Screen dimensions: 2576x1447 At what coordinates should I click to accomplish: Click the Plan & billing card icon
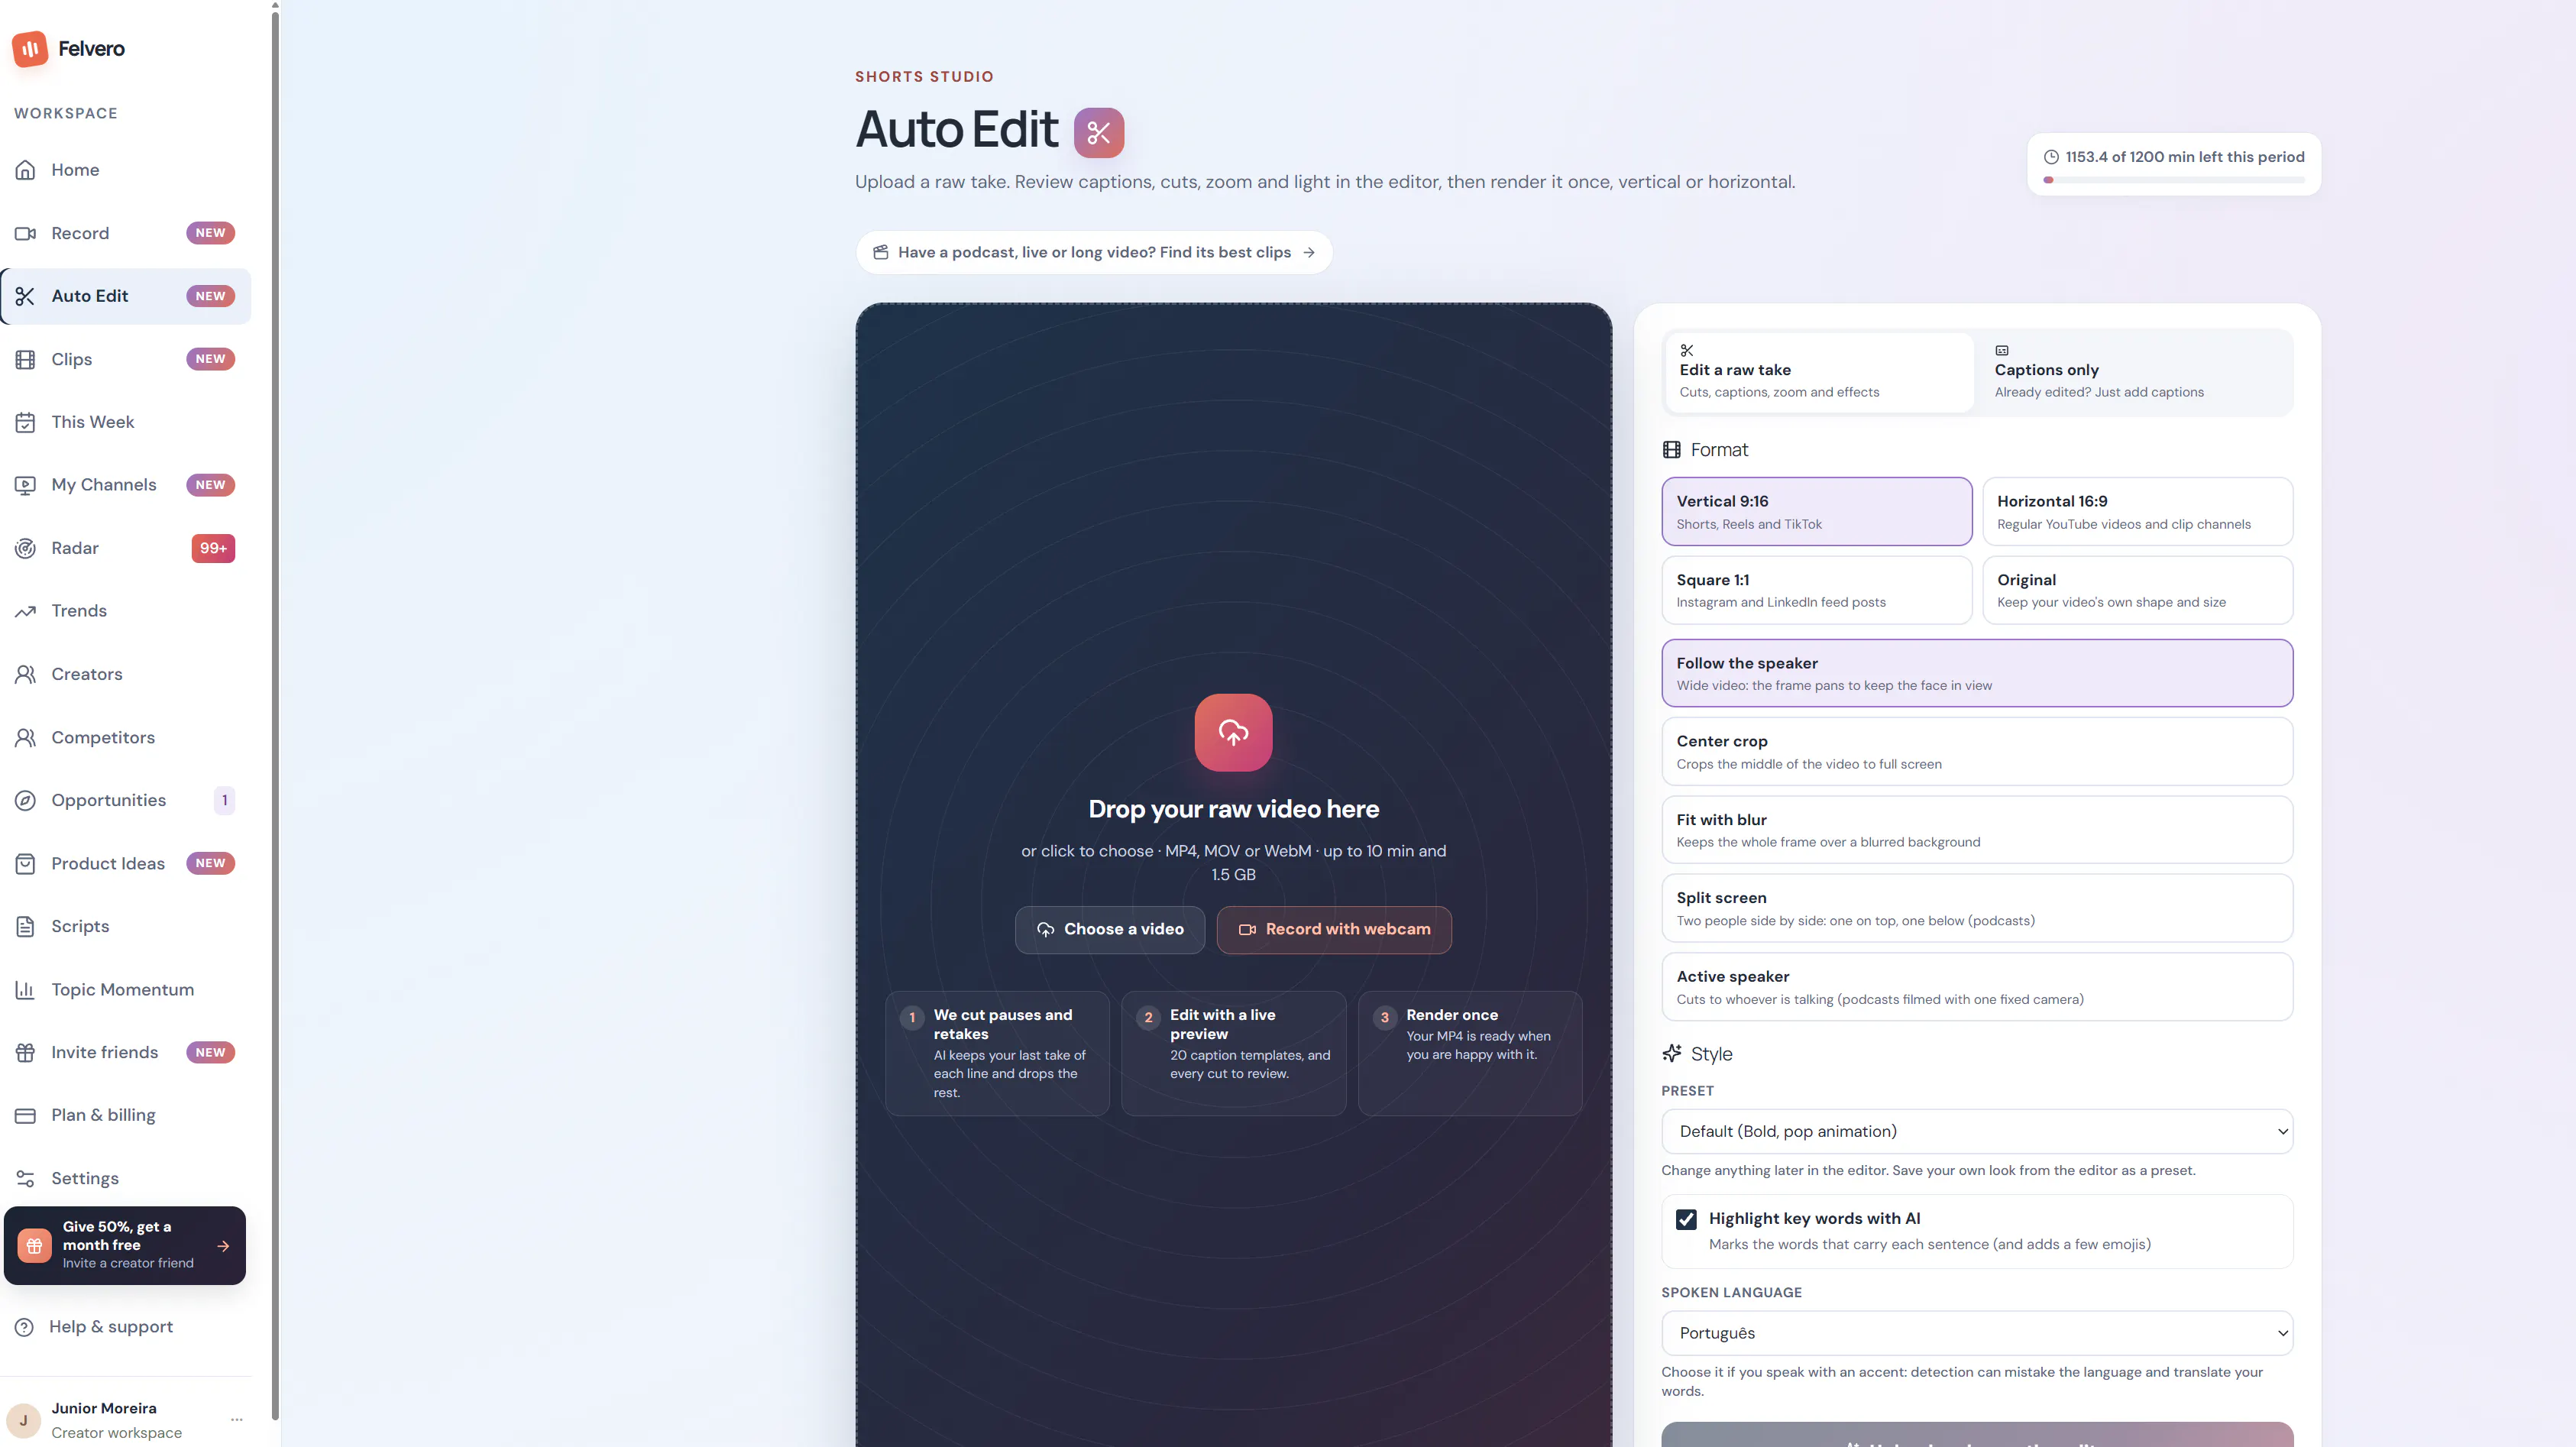click(x=26, y=1115)
